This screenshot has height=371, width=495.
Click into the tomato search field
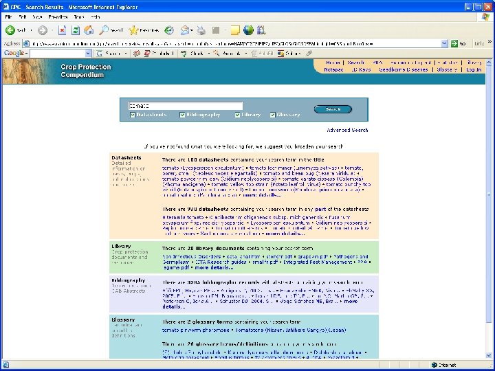pos(186,106)
